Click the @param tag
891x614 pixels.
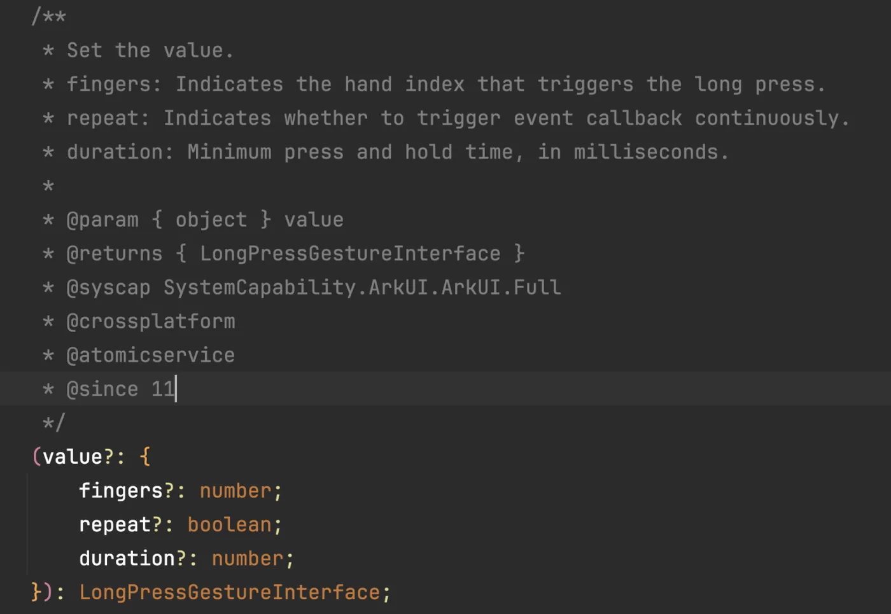[x=102, y=220]
